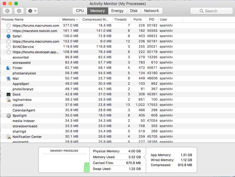Viewport: 235px width, 177px height.
Task: Click shield icon of forums.developer.app process
Action: point(9,52)
